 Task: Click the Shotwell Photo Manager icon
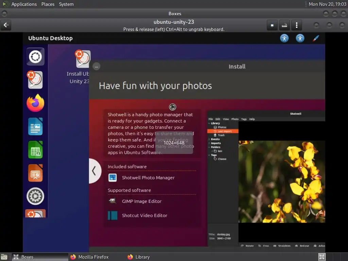pyautogui.click(x=112, y=177)
